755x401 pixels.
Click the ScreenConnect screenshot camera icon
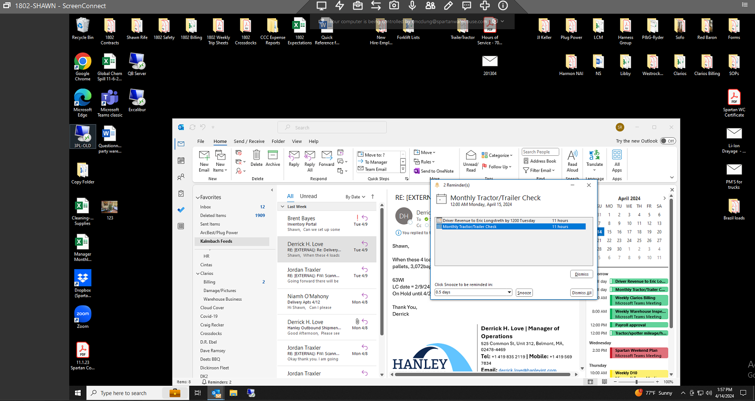point(394,6)
